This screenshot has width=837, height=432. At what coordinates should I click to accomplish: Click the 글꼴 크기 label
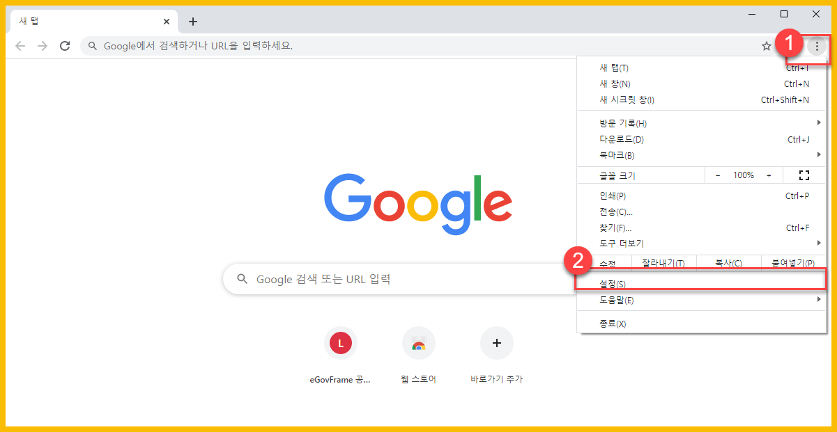tap(617, 175)
